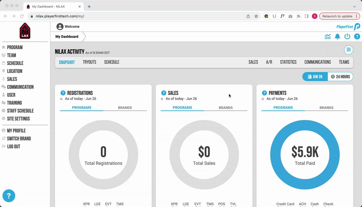Open the Schedule tab in the activity bar

pos(112,62)
